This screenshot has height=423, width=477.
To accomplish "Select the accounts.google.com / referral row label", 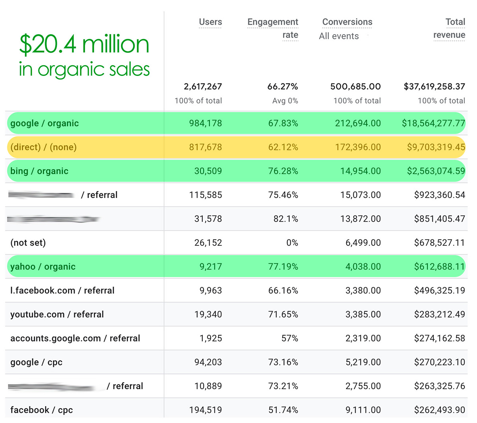I will click(x=75, y=338).
